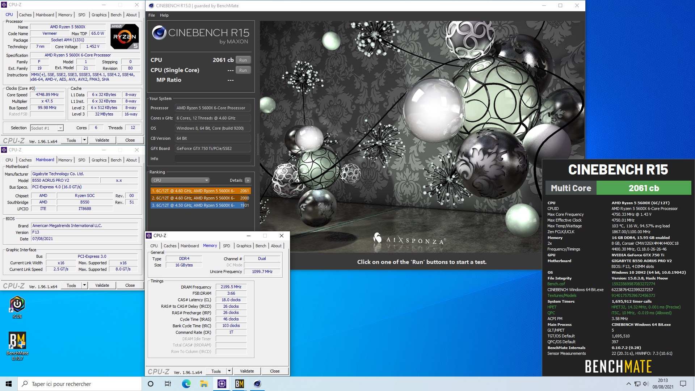The height and width of the screenshot is (391, 695).
Task: Select ranking entry with score 2061
Action: [201, 191]
